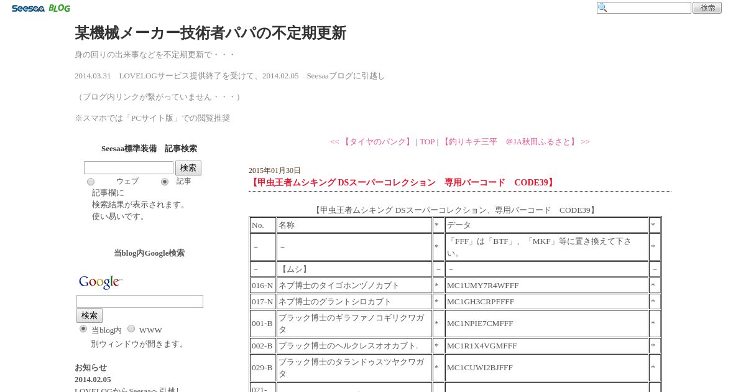Click the お知らせ sidebar heading

tap(91, 368)
